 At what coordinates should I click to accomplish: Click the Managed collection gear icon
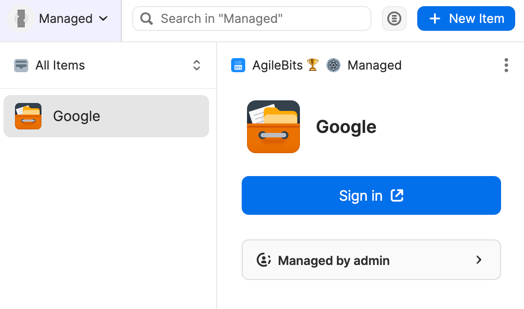coord(333,65)
